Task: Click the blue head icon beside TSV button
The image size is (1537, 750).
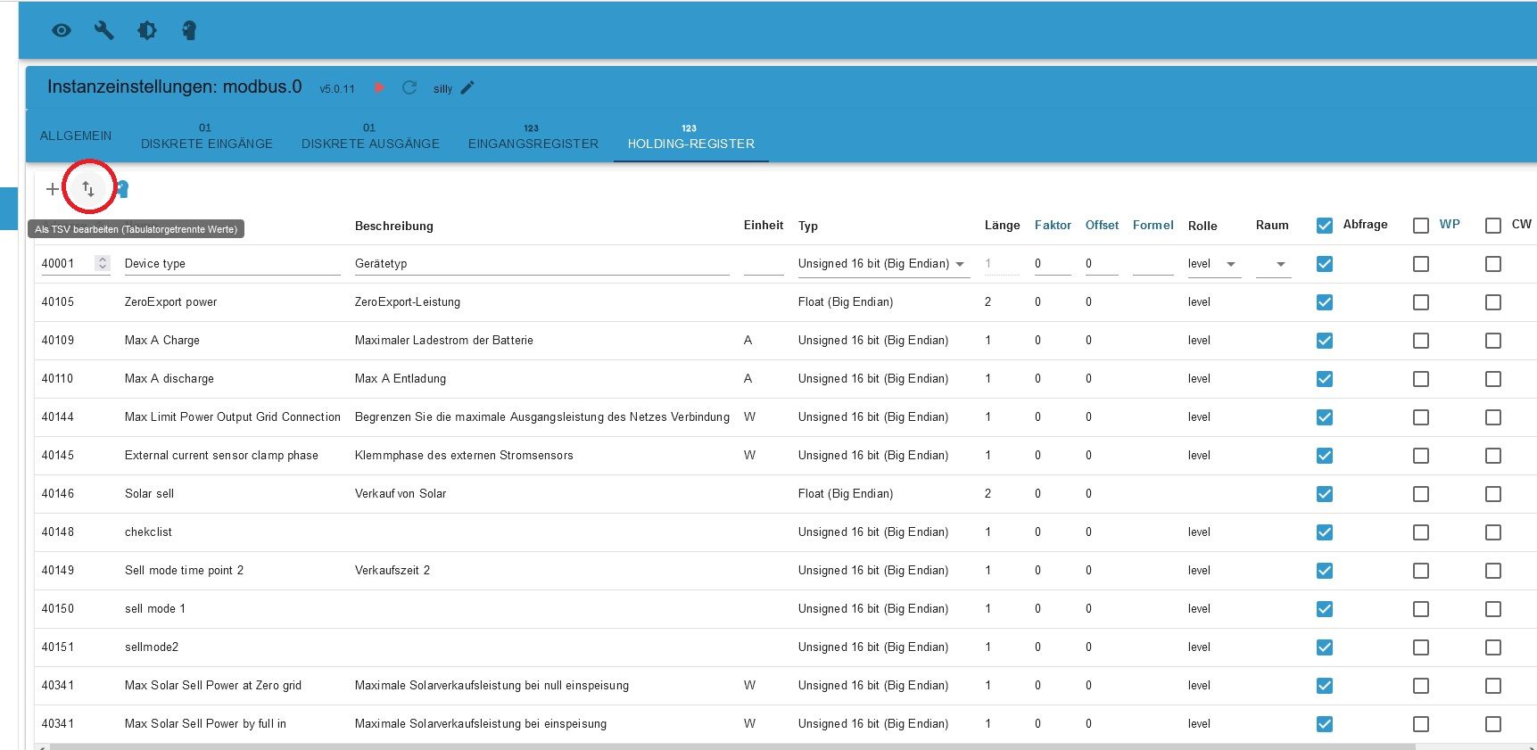Action: tap(123, 189)
